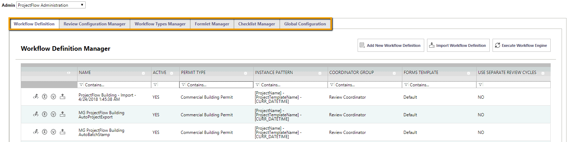Sort by FORMS TEMPLATE column header
Screen dimensions: 569x142
click(421, 73)
